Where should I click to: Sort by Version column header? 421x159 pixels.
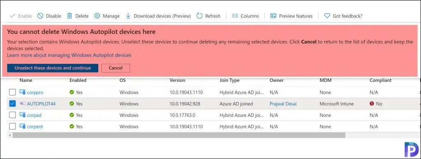point(177,80)
